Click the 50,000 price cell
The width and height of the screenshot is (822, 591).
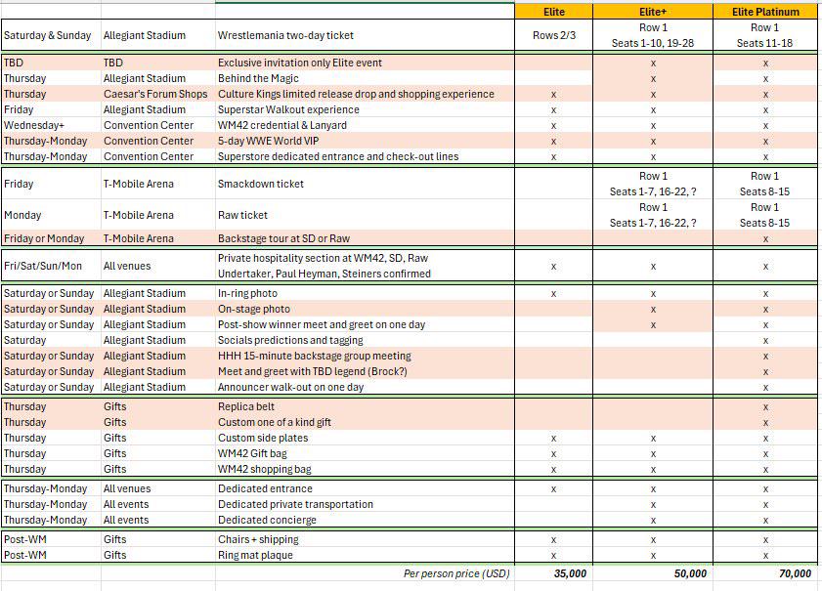(653, 573)
